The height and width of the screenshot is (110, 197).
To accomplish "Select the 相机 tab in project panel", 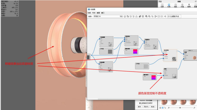I will [176, 5].
